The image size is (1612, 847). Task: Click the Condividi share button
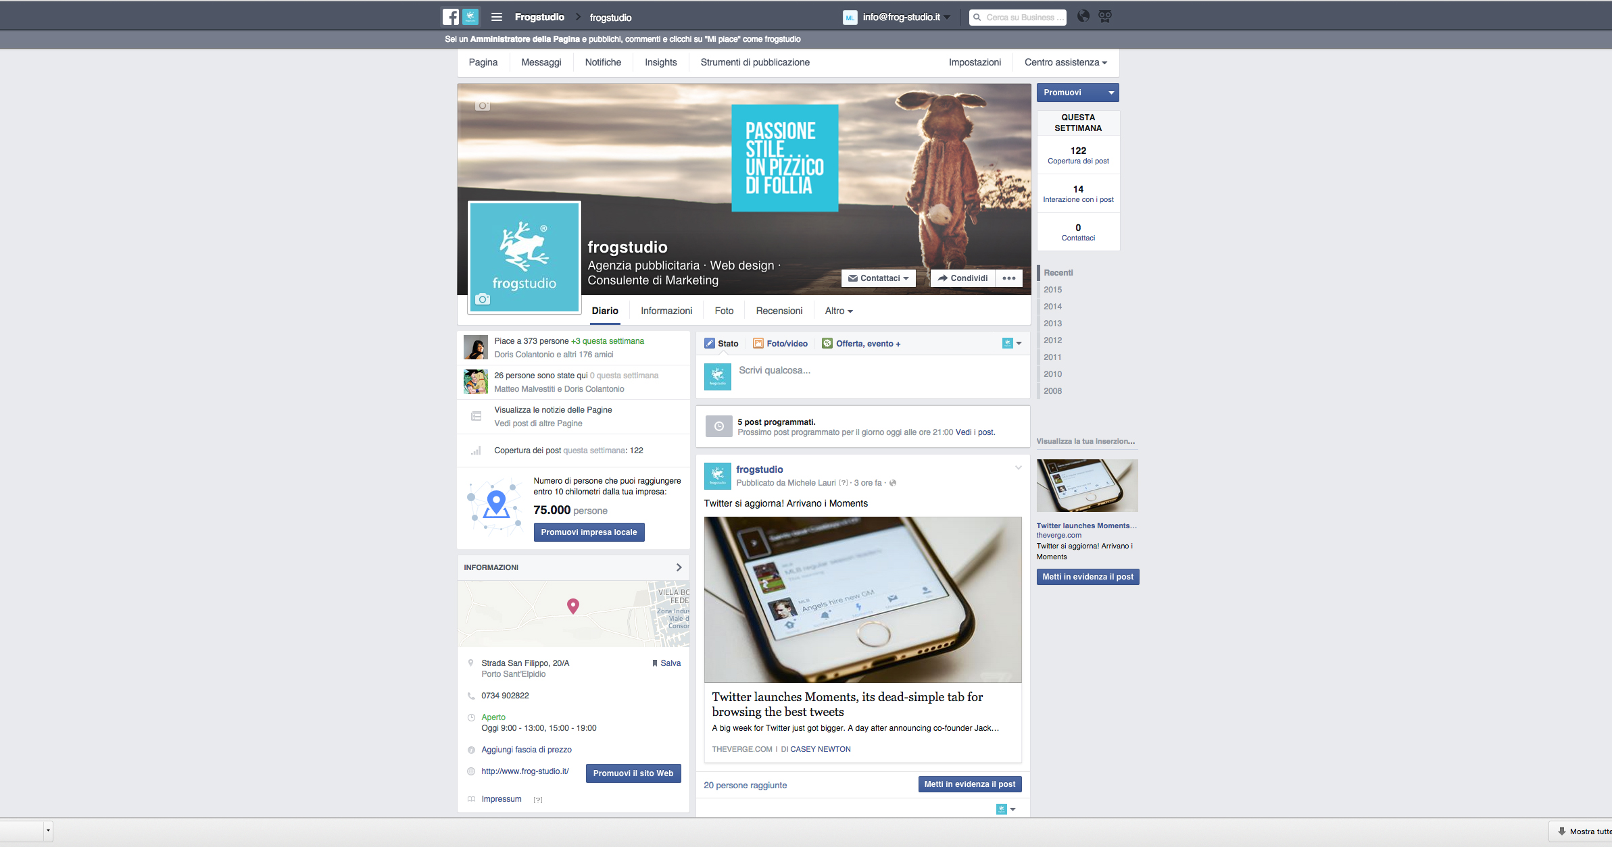pos(962,278)
